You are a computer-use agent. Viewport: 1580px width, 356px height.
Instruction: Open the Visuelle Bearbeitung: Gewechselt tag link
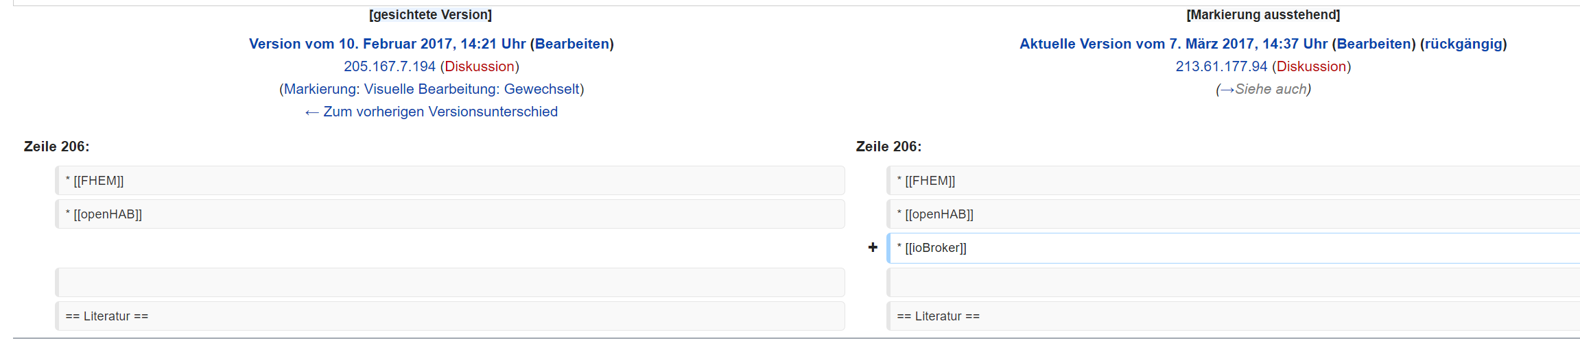472,89
